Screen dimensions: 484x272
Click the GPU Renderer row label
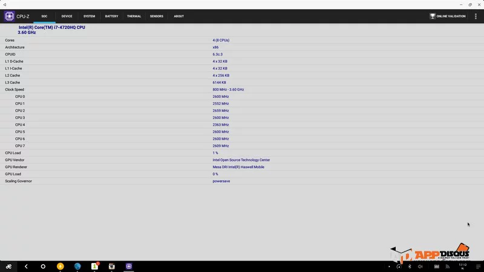click(16, 167)
